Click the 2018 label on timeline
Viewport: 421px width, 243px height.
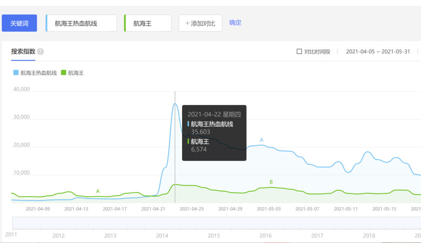[x=369, y=235]
